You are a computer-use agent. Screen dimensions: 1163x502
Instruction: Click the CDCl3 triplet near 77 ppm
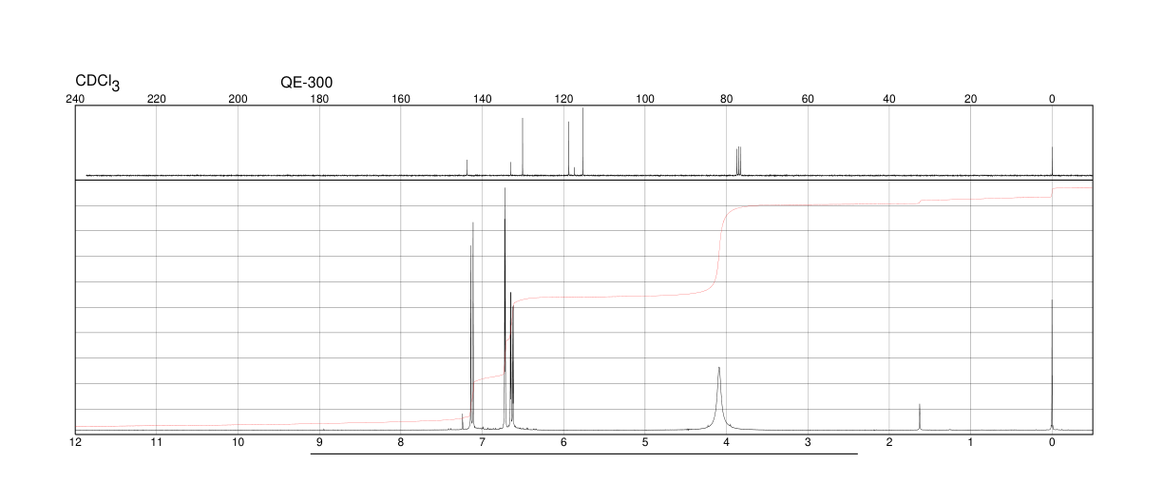coord(738,161)
